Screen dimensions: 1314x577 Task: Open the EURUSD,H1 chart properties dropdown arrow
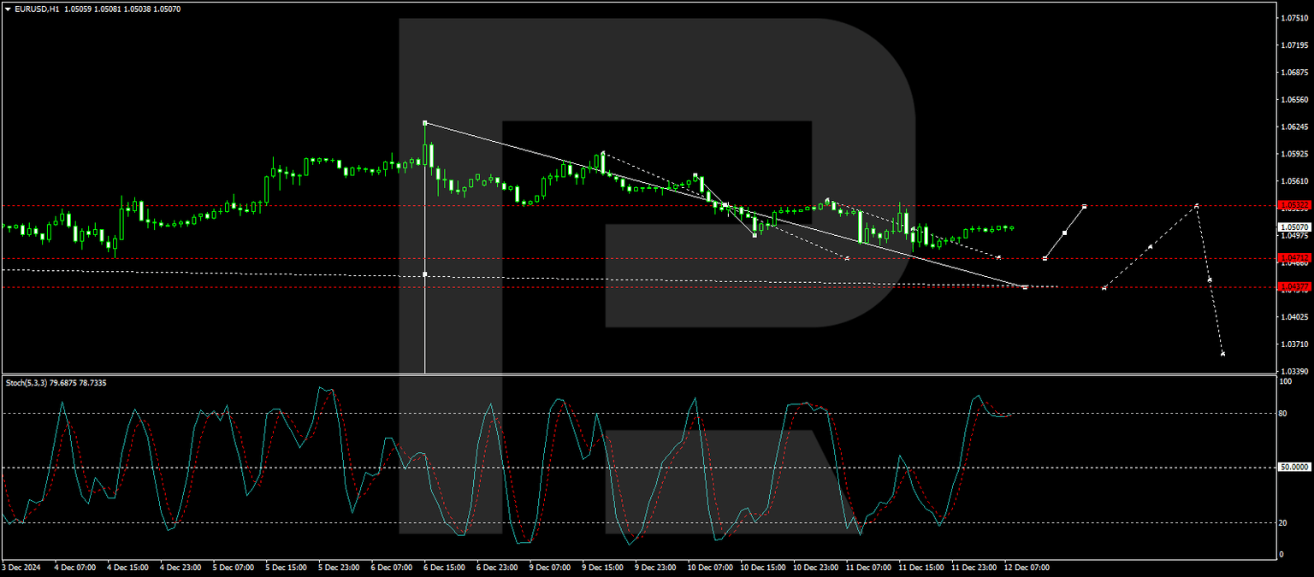coord(9,9)
